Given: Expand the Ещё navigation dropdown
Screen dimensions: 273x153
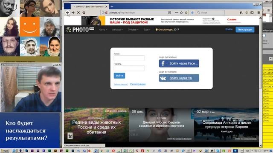Looking at the screenshot, I should point(147,30).
